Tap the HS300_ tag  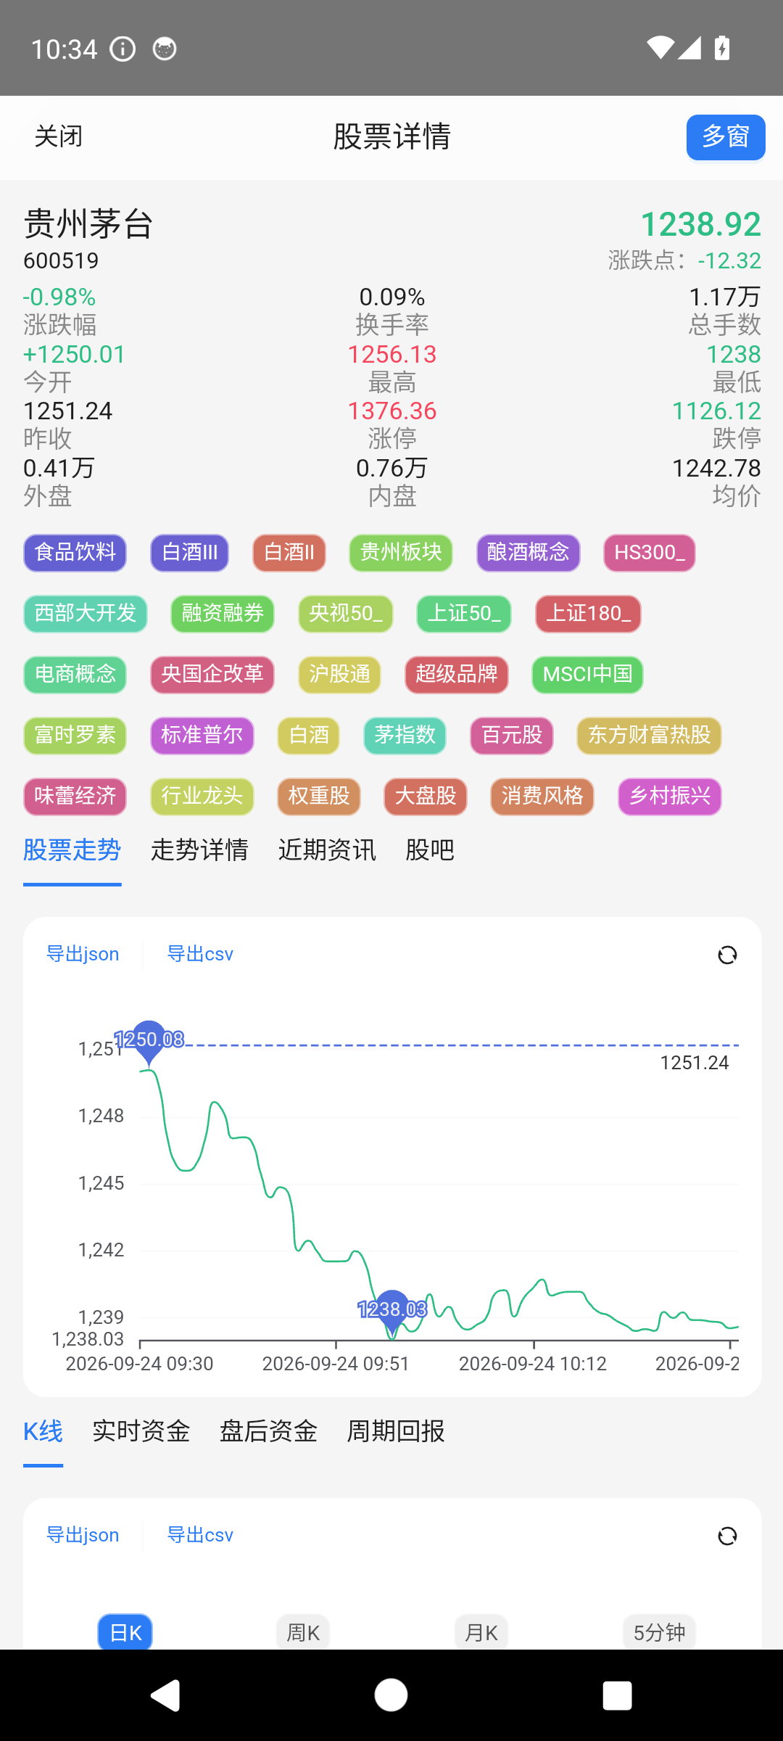(650, 553)
